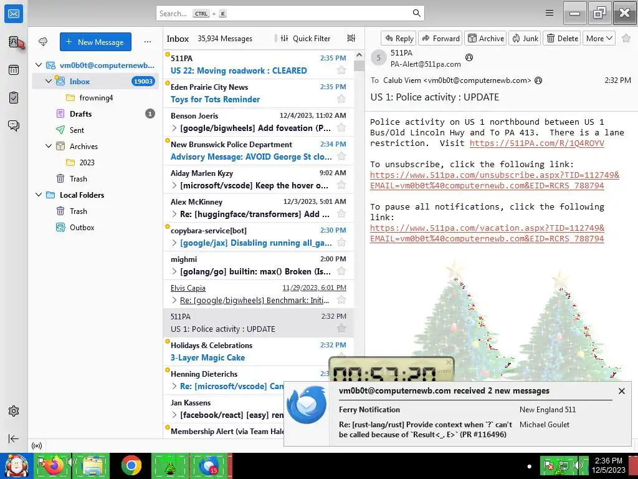Viewport: 638px width, 479px height.
Task: Open Chrome from the taskbar
Action: point(131,465)
